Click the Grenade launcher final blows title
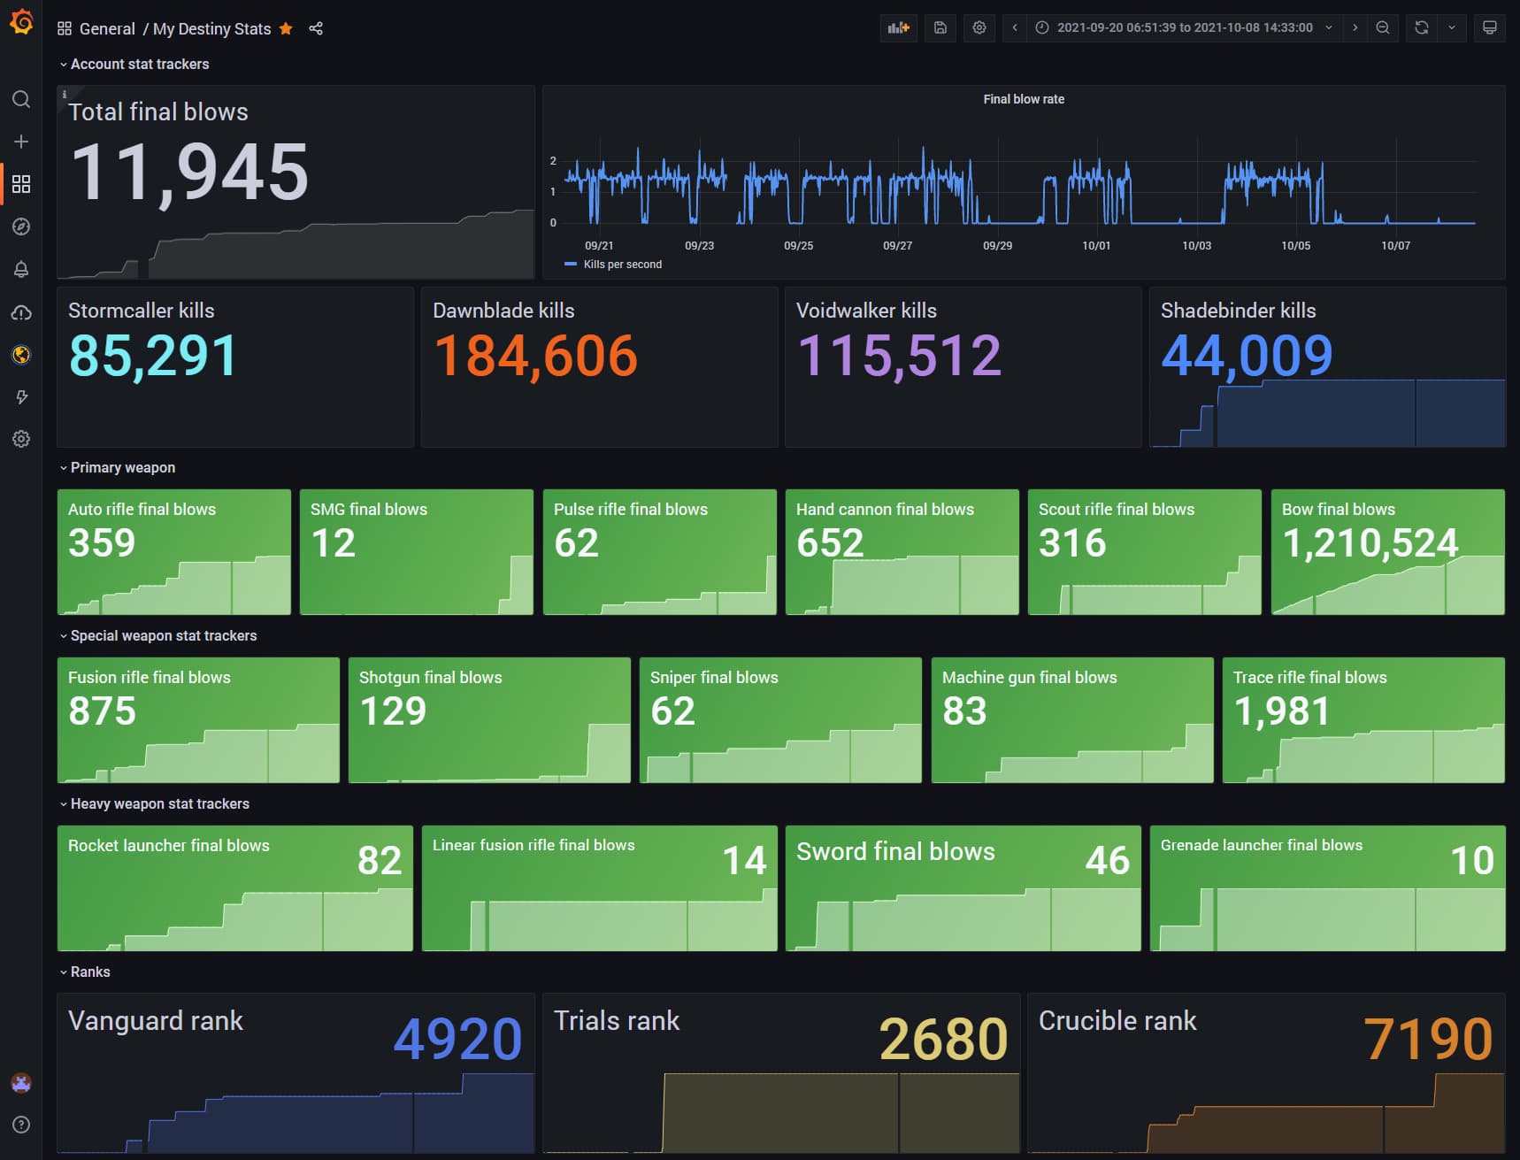Viewport: 1520px width, 1160px height. point(1261,845)
